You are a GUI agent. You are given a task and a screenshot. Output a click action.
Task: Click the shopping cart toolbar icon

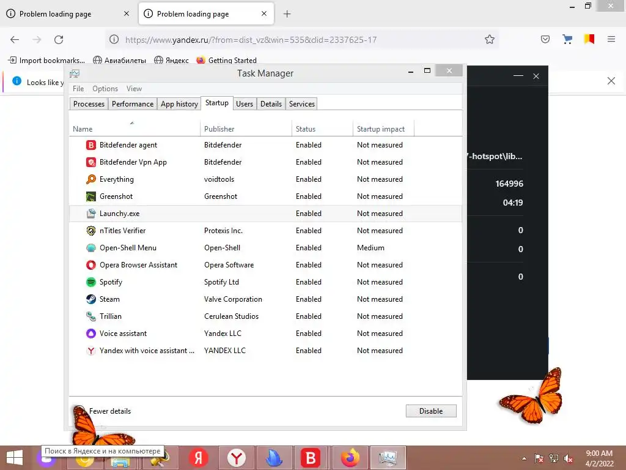pos(567,39)
